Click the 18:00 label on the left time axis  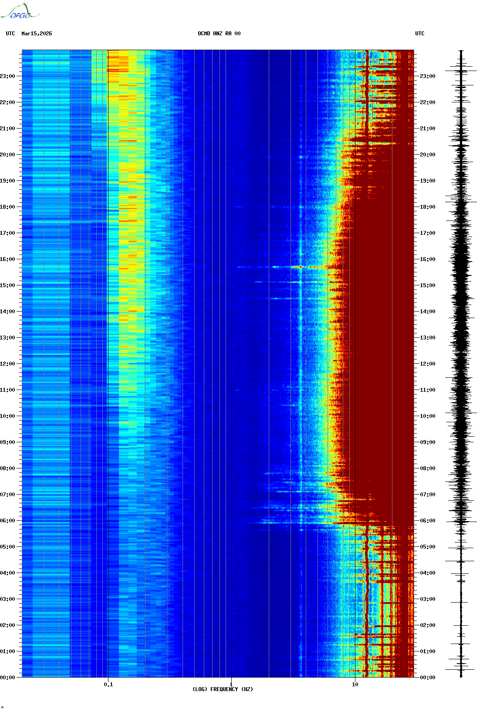click(7, 207)
